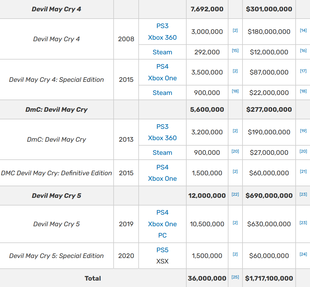Click PS4 link in DMC4 Special Edition row
The height and width of the screenshot is (287, 310).
tap(162, 67)
